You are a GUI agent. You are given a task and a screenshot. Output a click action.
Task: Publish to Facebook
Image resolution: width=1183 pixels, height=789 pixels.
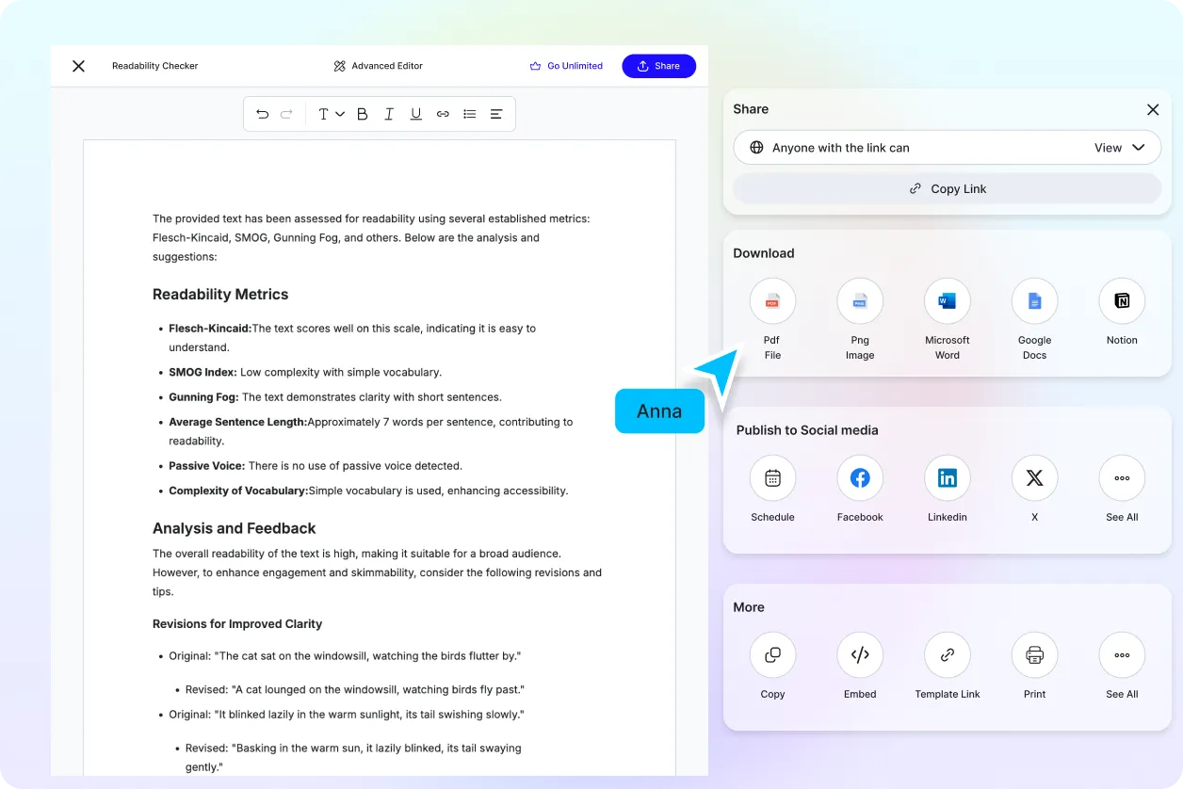point(859,478)
